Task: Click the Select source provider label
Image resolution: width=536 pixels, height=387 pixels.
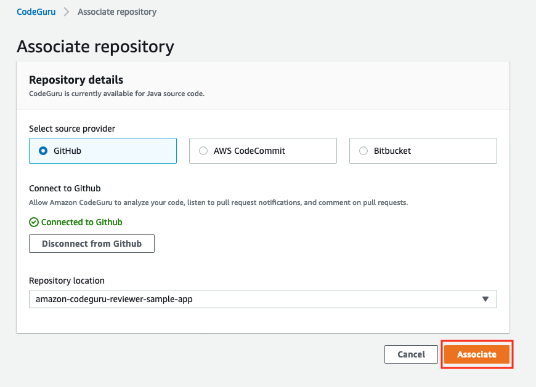Action: coord(72,129)
